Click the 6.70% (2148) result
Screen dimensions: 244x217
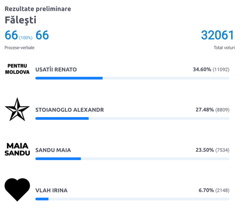(x=214, y=190)
